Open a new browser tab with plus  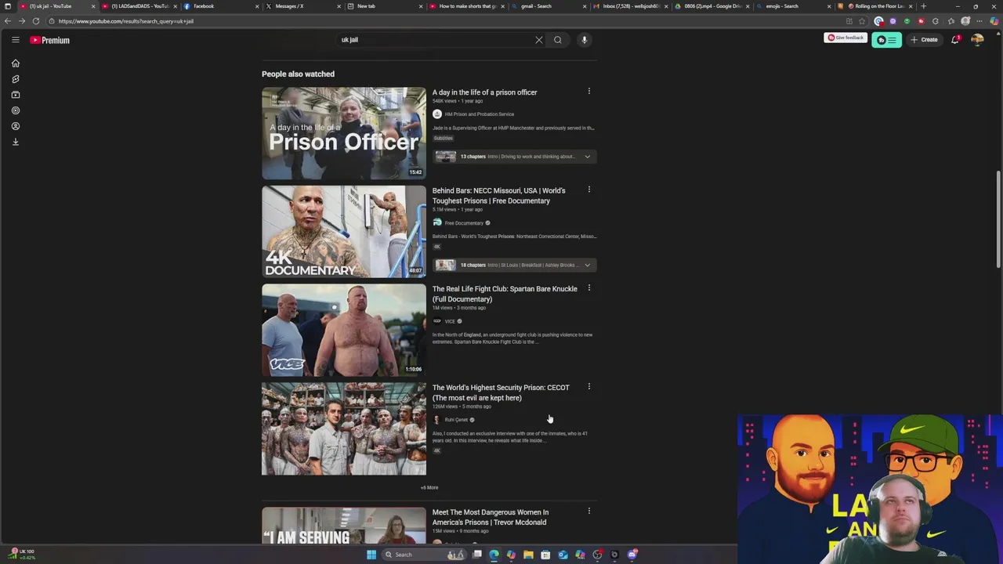click(923, 6)
